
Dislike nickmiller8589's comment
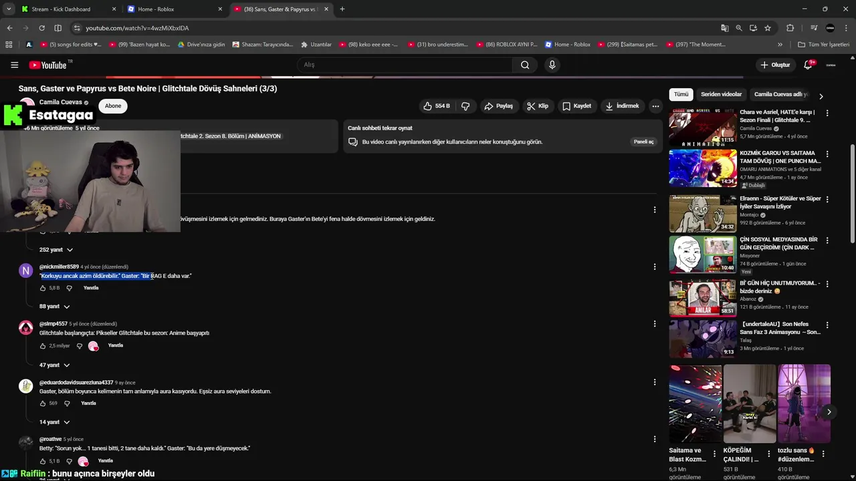69,288
